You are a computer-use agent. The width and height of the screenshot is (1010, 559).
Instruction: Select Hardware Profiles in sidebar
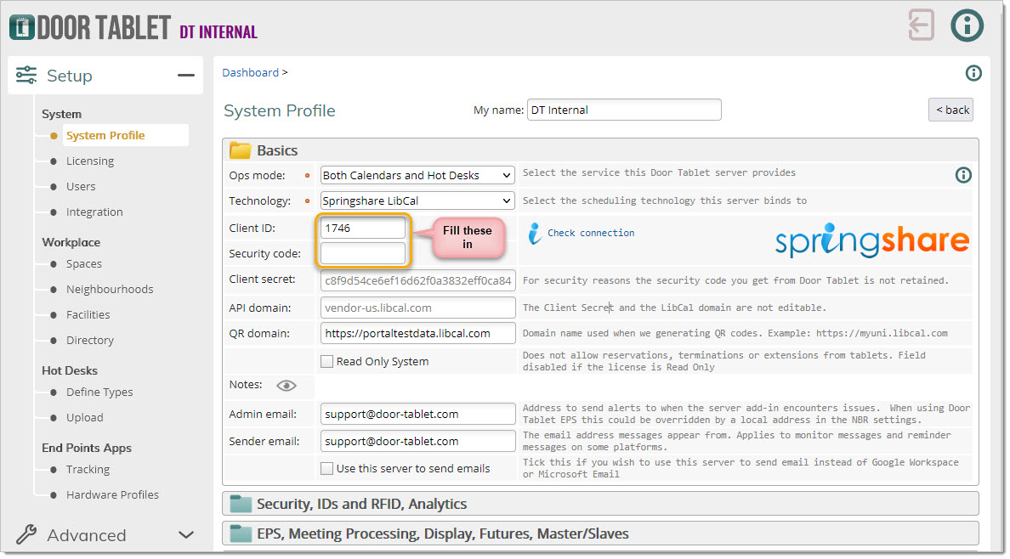pos(112,494)
